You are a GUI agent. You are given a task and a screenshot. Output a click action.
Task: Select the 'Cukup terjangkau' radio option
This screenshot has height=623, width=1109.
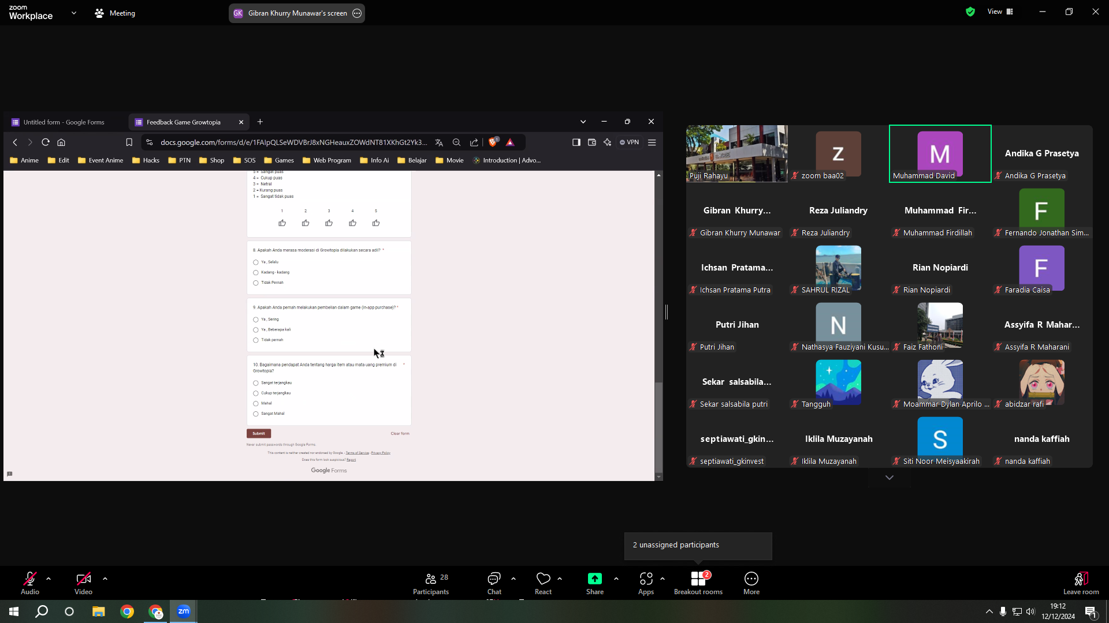256,393
